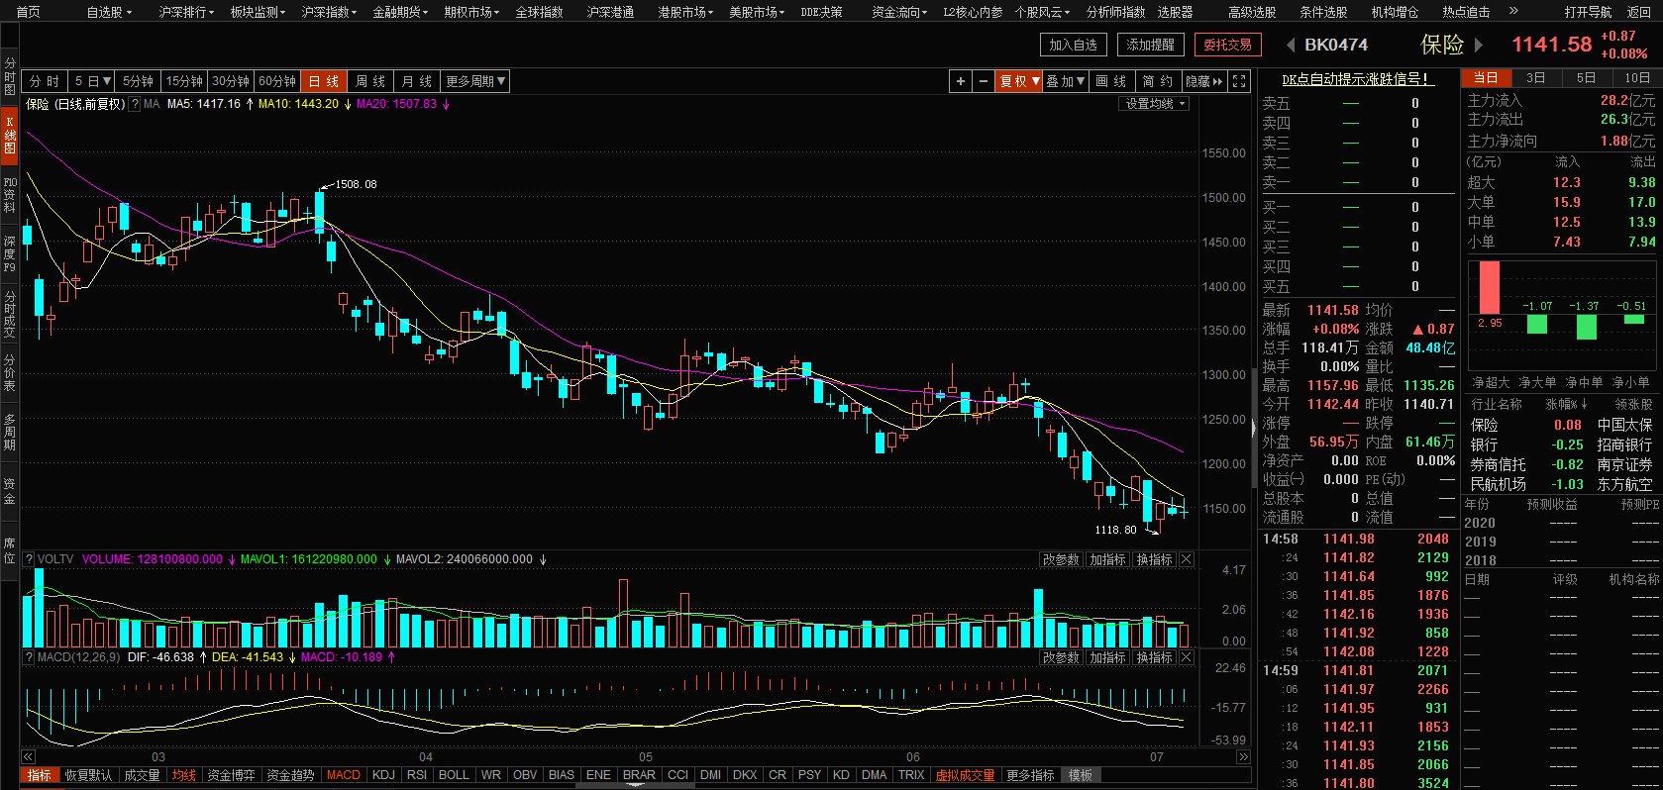Image resolution: width=1663 pixels, height=790 pixels.
Task: Close the VOLTV volume indicator panel
Action: click(x=1187, y=559)
